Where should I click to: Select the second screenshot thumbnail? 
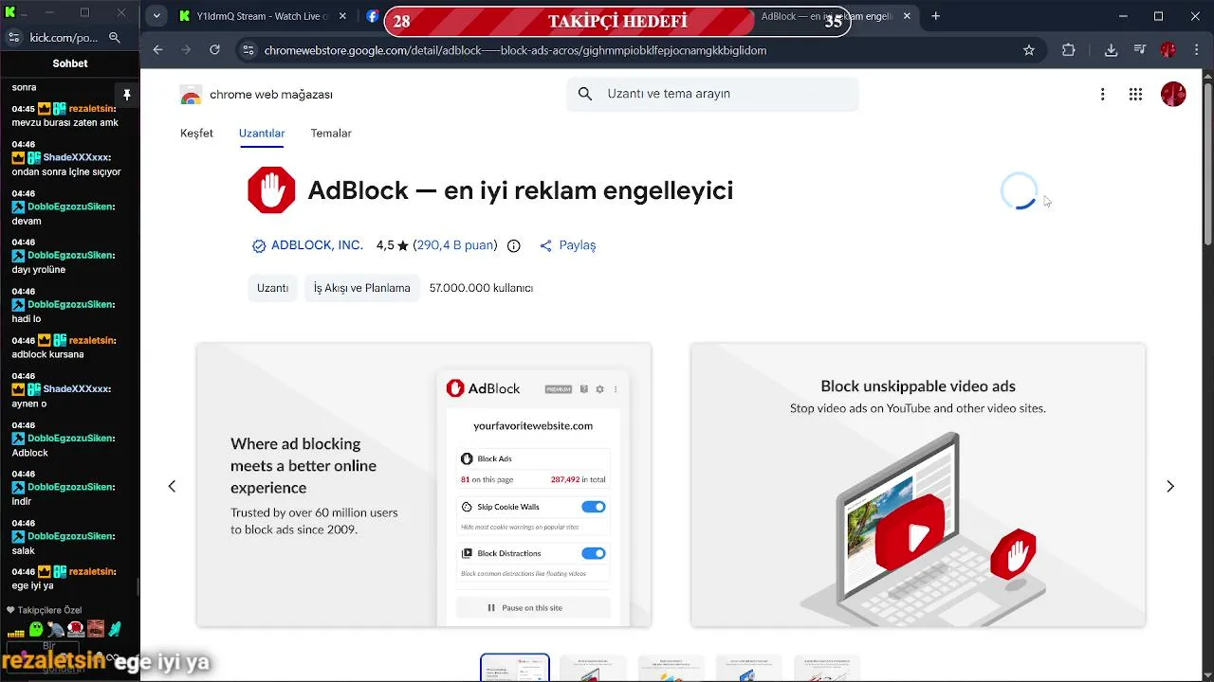pyautogui.click(x=593, y=668)
